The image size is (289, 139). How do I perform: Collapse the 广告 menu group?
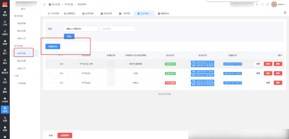click(35, 76)
